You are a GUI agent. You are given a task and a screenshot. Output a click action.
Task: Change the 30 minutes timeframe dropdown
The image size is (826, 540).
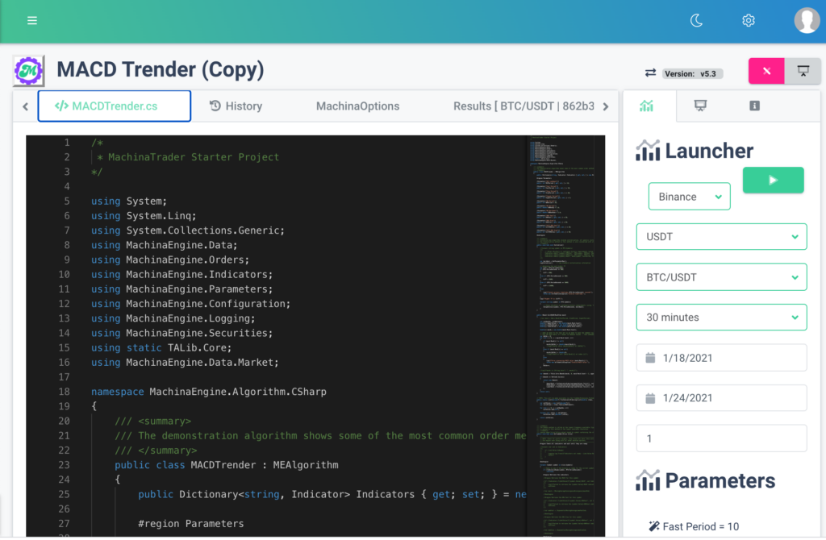point(721,318)
